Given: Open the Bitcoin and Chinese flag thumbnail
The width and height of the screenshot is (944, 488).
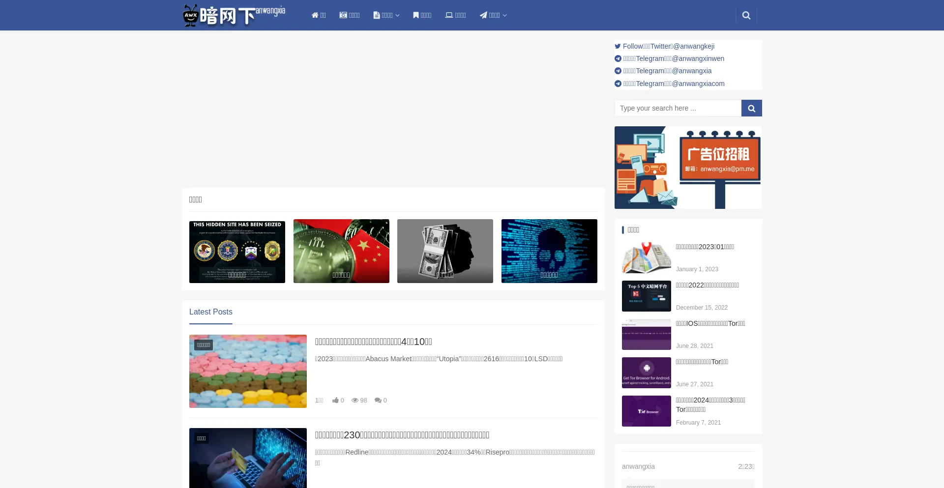Looking at the screenshot, I should click(x=341, y=251).
